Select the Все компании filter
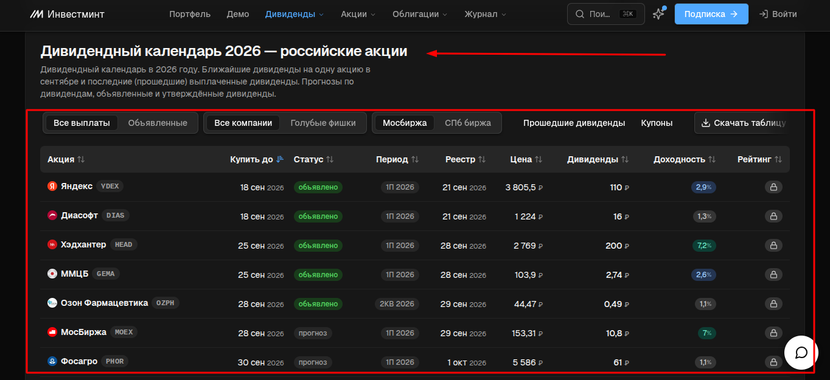Image resolution: width=830 pixels, height=380 pixels. pyautogui.click(x=243, y=123)
